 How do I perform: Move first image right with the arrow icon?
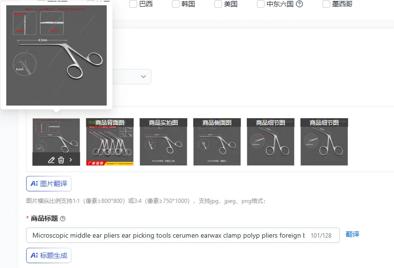coord(71,160)
